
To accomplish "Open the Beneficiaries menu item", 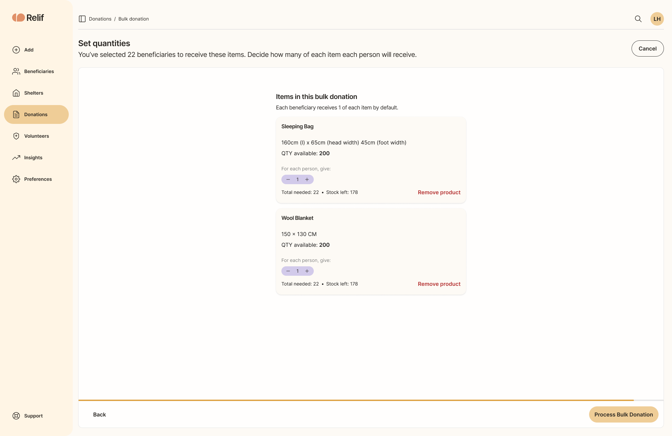I will click(x=36, y=71).
